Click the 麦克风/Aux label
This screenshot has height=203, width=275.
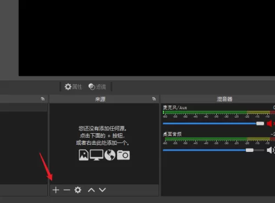coord(175,108)
